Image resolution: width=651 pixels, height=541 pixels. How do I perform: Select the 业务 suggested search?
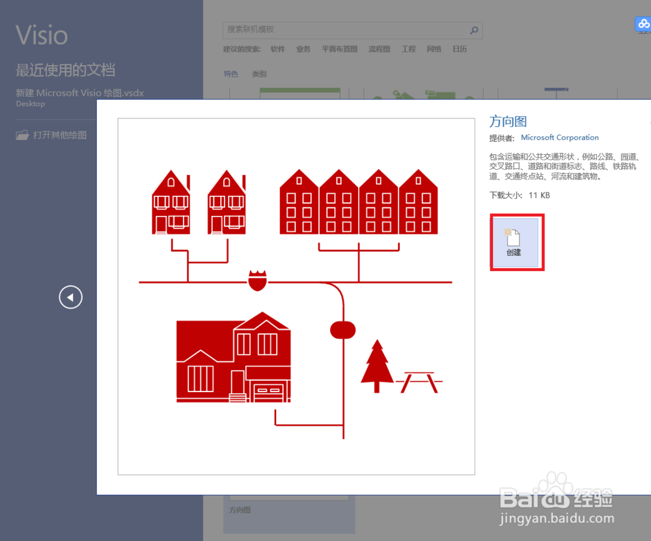coord(303,49)
